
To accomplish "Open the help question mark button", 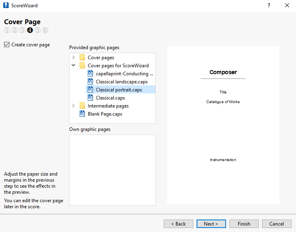I will (269, 6).
